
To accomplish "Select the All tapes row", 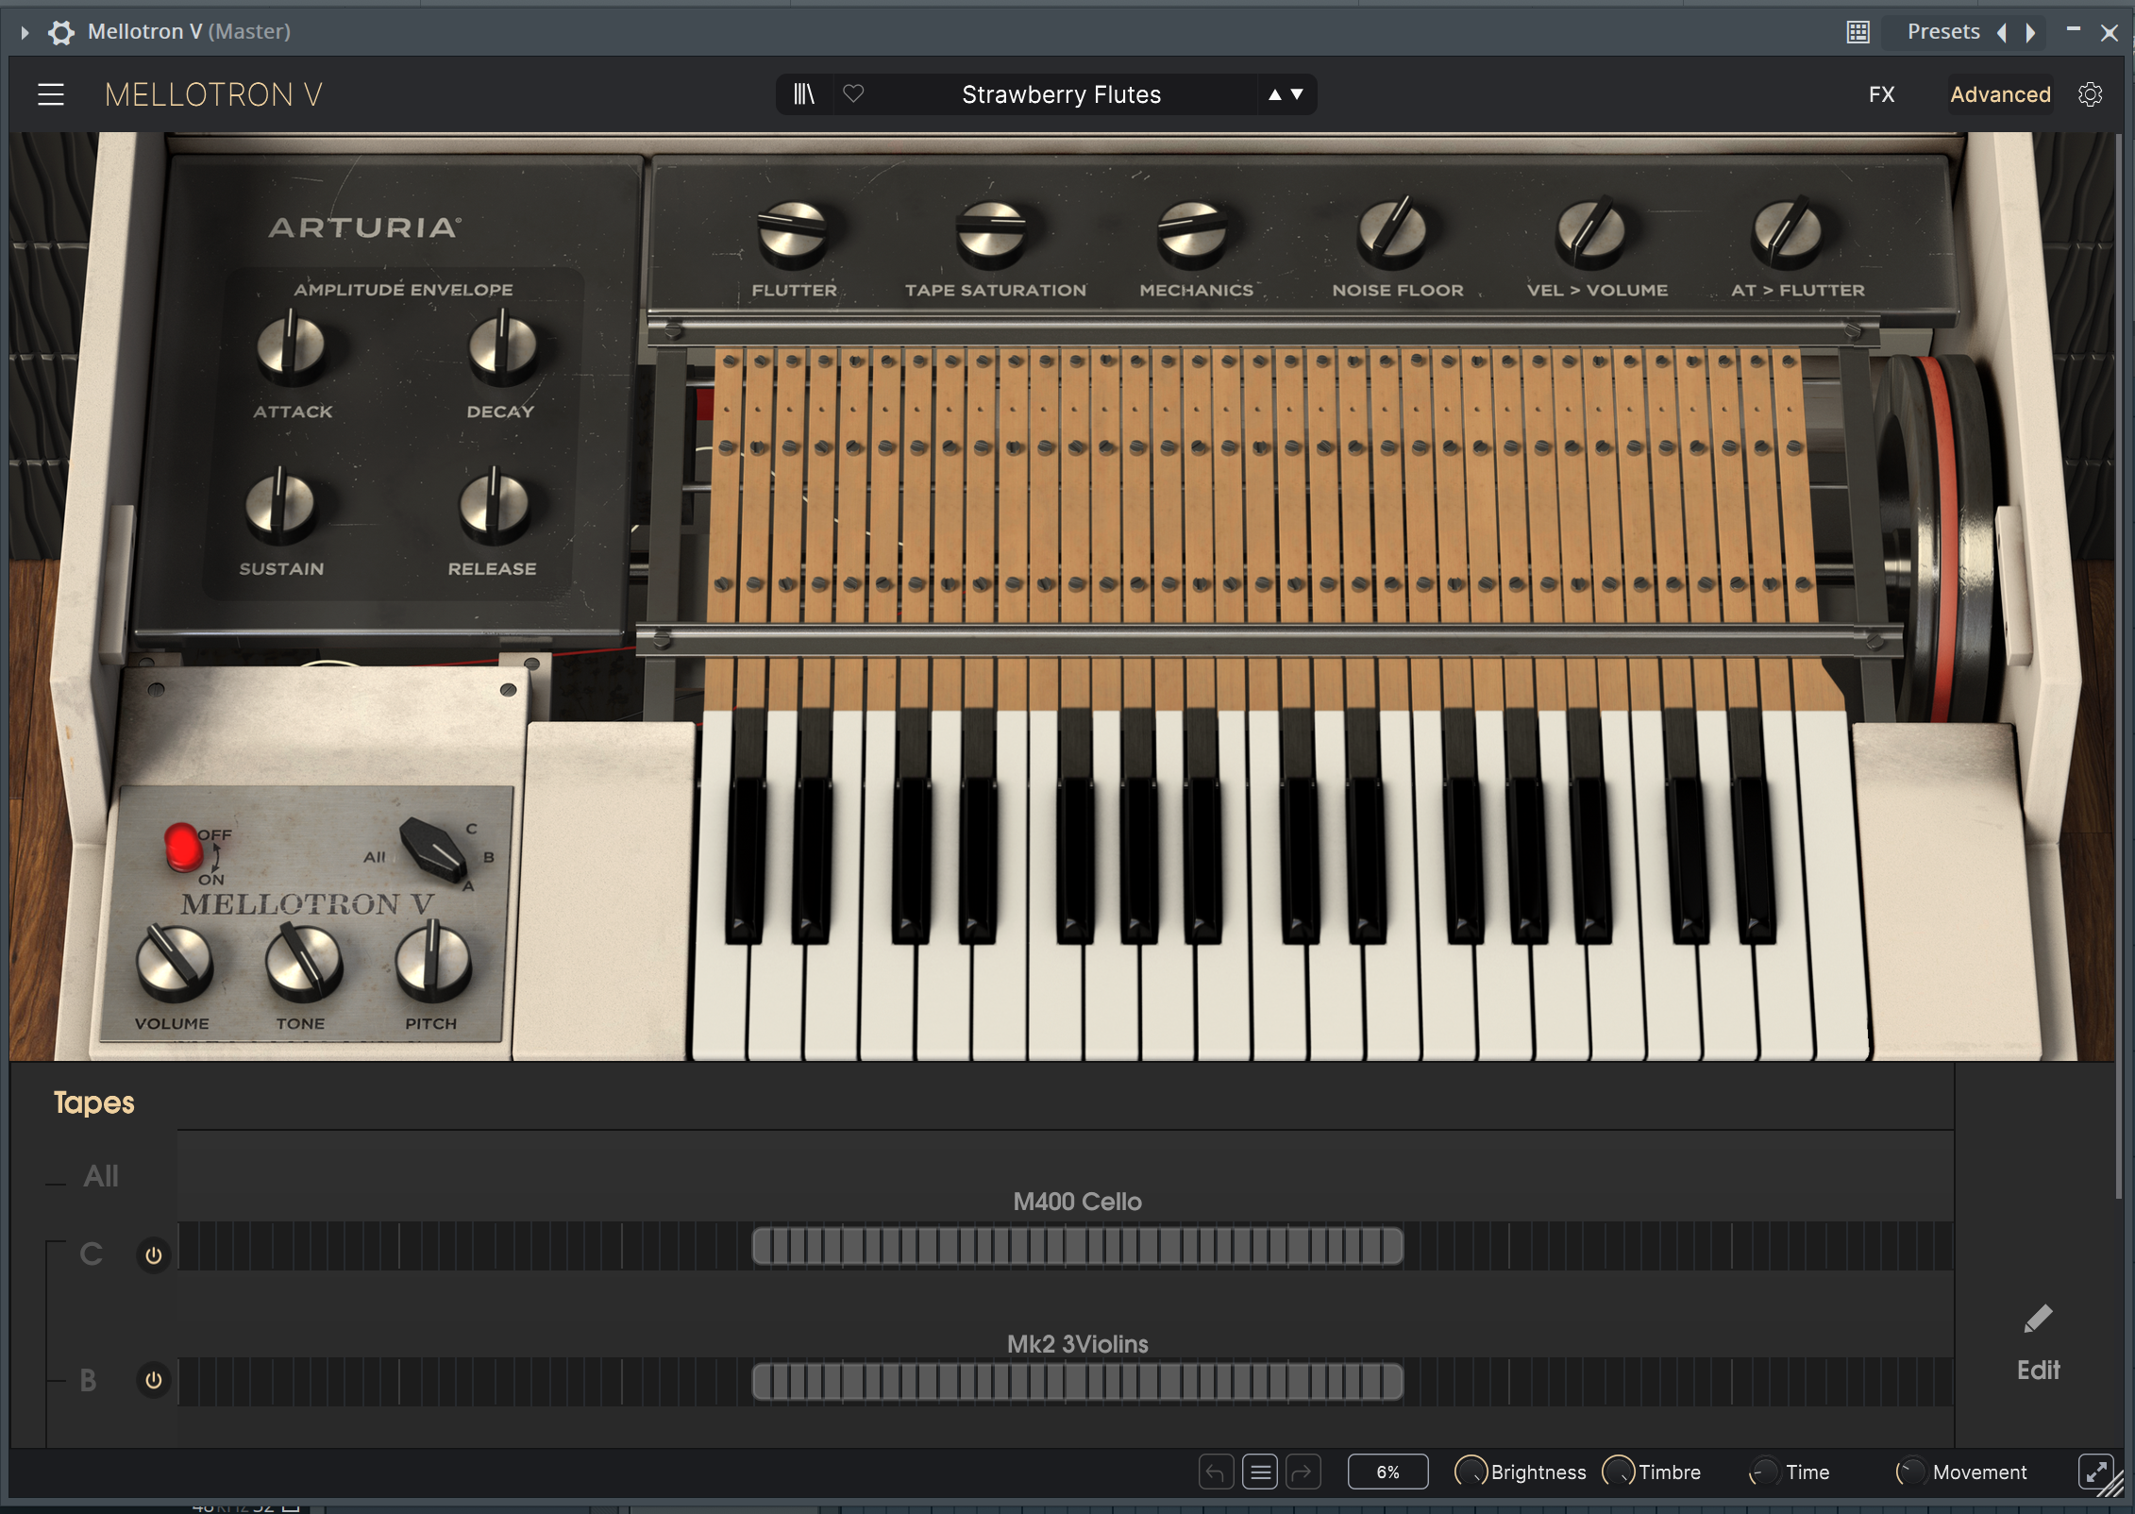I will (x=101, y=1176).
